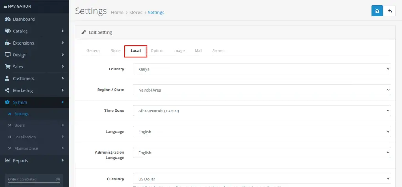Viewport: 402px width, 187px height.
Task: Open the Region / State dropdown
Action: pos(262,90)
